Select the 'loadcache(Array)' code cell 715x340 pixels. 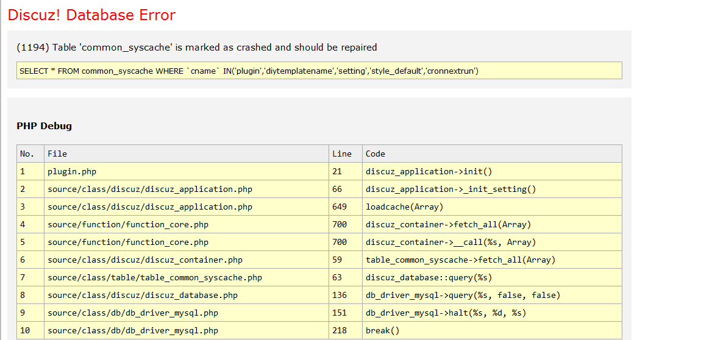pos(492,207)
